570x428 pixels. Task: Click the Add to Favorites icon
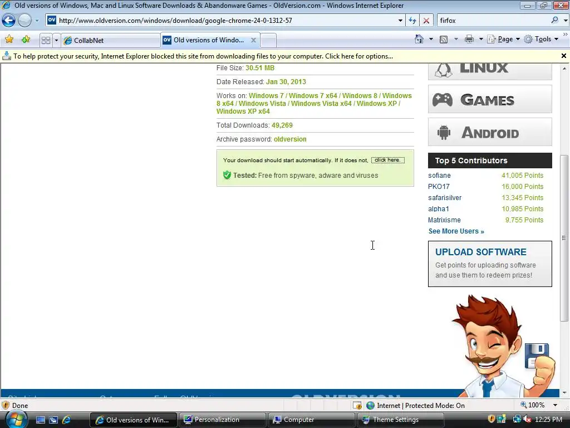pos(26,40)
